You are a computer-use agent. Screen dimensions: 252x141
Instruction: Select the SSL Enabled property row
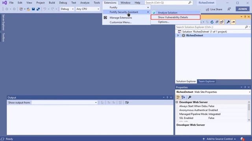pos(213,118)
